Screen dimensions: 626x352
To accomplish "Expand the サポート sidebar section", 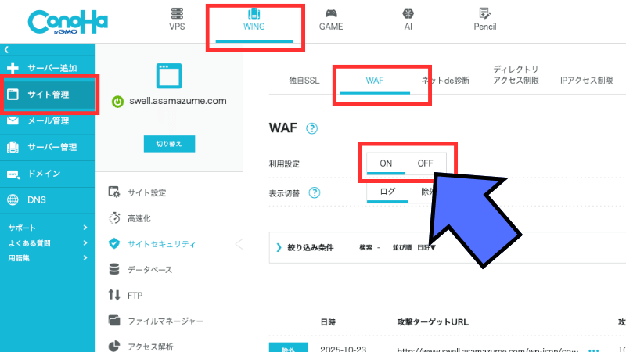I will click(47, 228).
